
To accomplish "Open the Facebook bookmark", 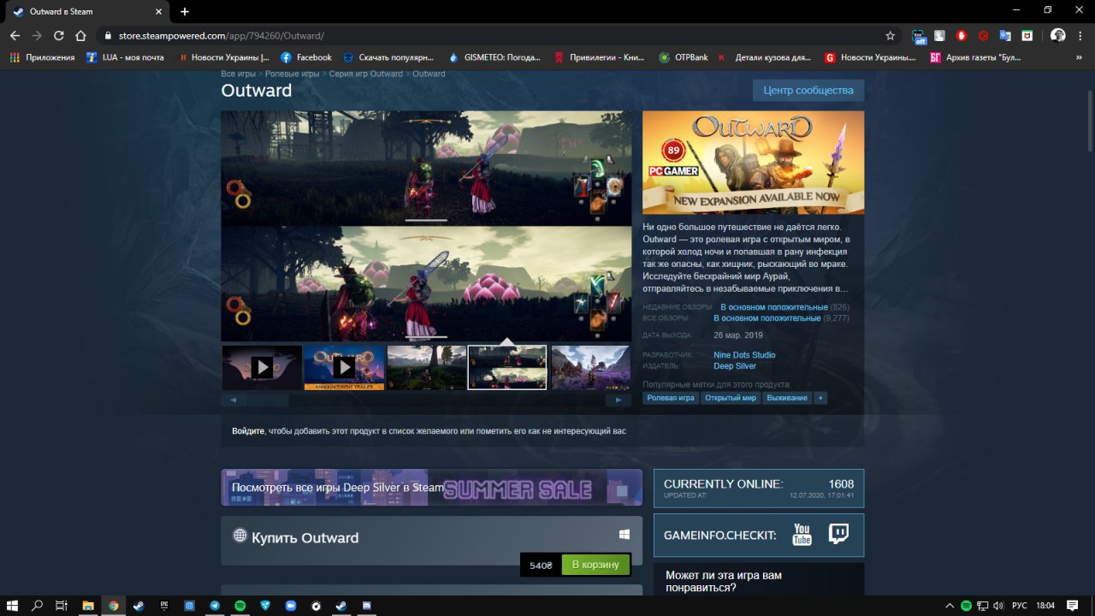I will pyautogui.click(x=305, y=57).
